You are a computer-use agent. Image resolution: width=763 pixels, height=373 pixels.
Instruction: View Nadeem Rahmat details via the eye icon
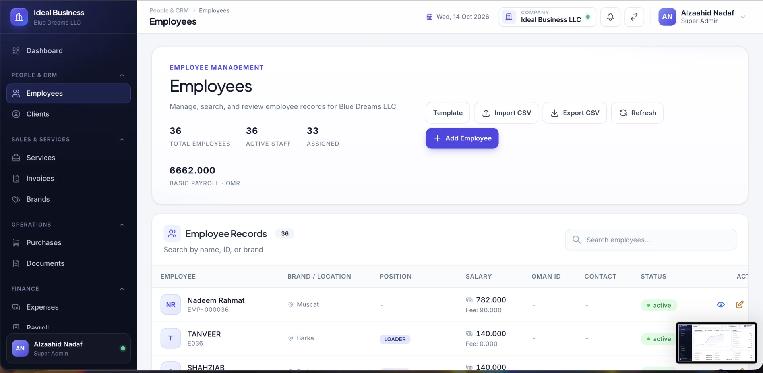(721, 304)
